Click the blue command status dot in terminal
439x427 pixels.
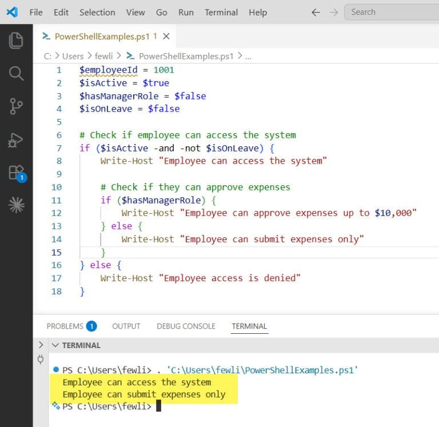(x=56, y=370)
